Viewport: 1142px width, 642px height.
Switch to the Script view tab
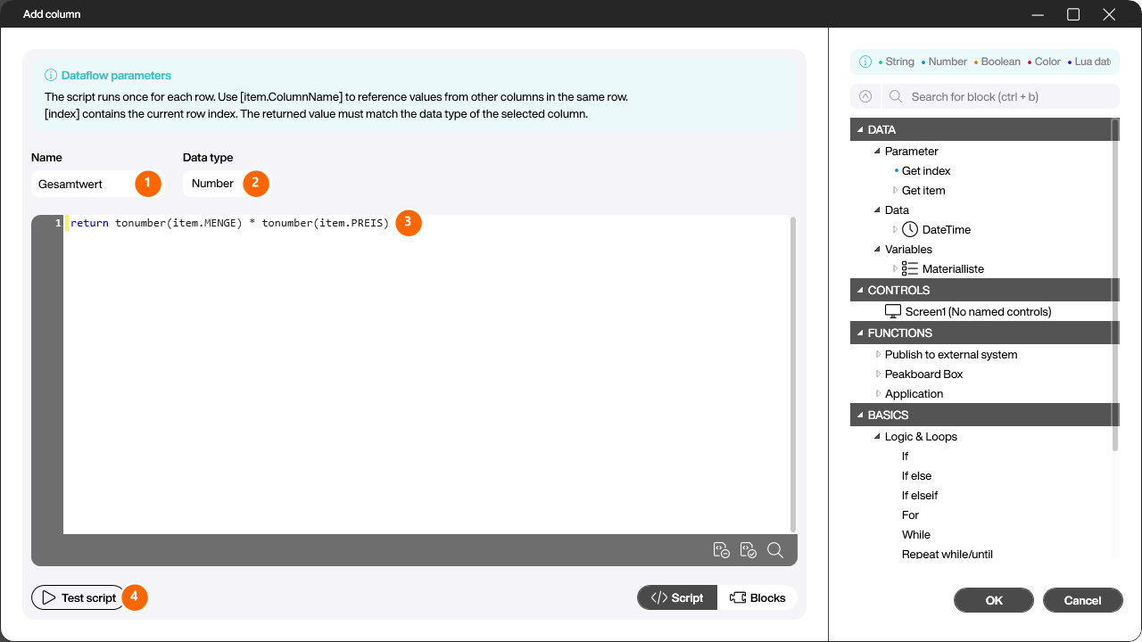click(x=677, y=597)
